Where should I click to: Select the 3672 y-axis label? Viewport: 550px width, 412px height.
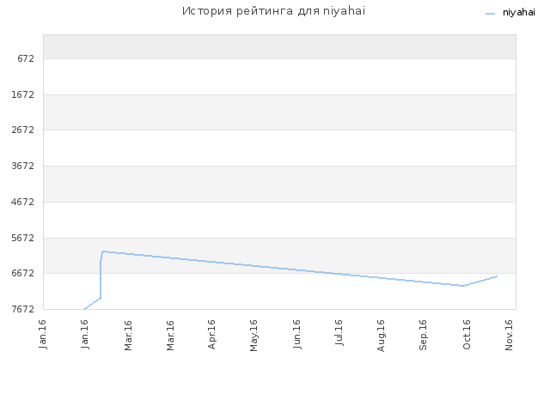[23, 166]
